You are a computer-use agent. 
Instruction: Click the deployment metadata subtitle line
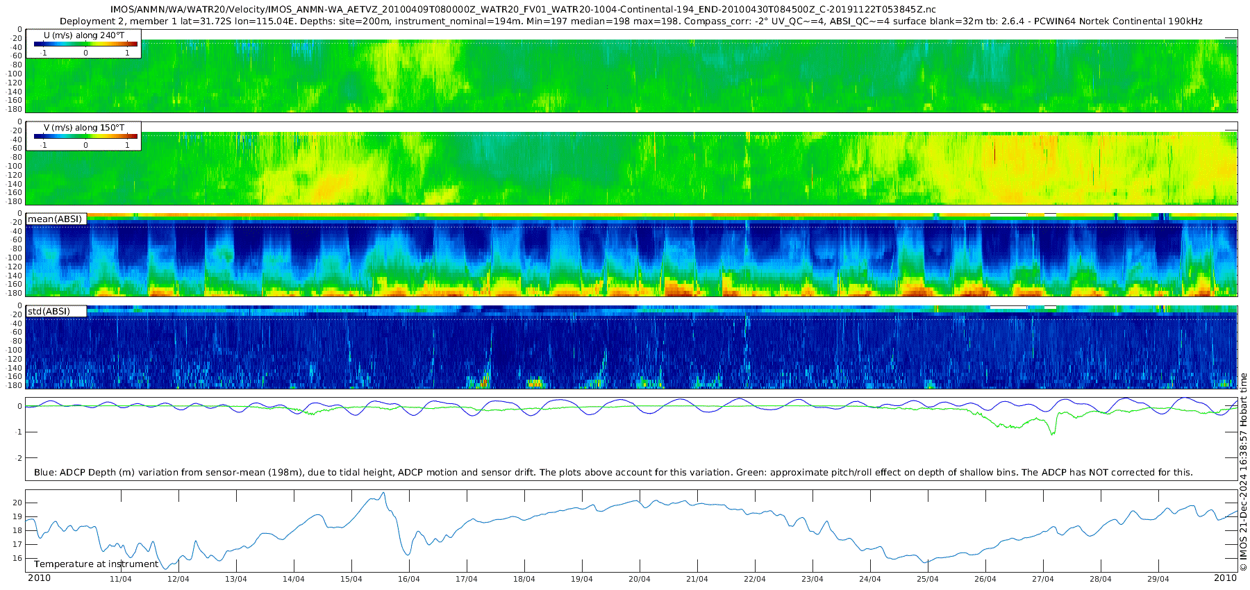click(631, 22)
